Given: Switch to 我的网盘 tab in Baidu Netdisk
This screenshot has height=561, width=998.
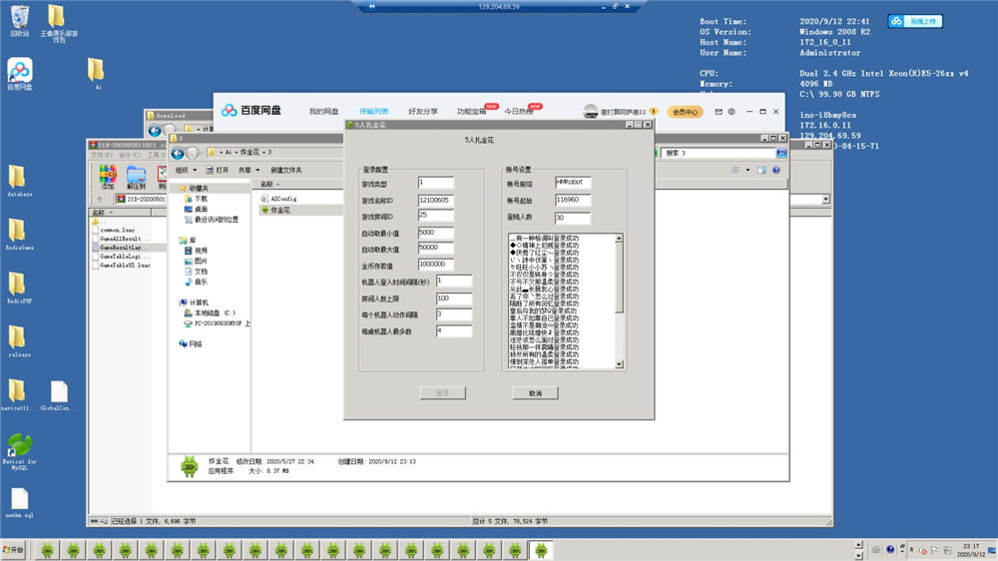Looking at the screenshot, I should pos(324,112).
